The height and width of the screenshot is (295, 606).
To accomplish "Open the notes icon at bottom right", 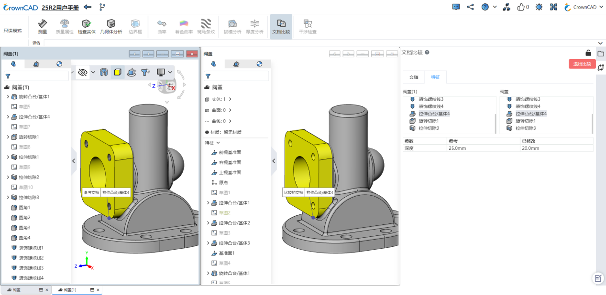I will [598, 278].
